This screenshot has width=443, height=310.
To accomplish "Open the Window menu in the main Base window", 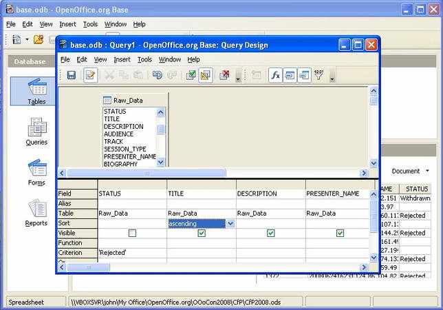I will tap(116, 24).
